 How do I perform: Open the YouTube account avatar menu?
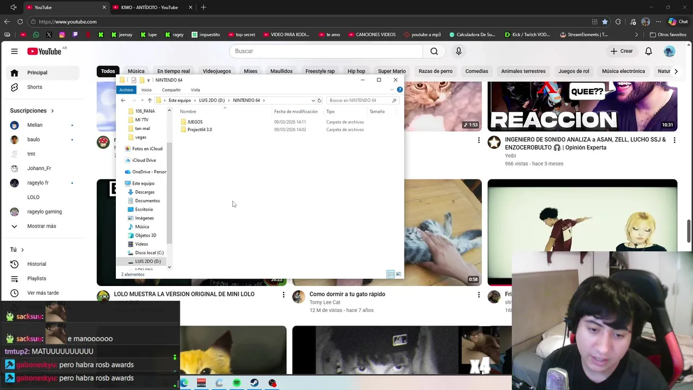pos(669,51)
